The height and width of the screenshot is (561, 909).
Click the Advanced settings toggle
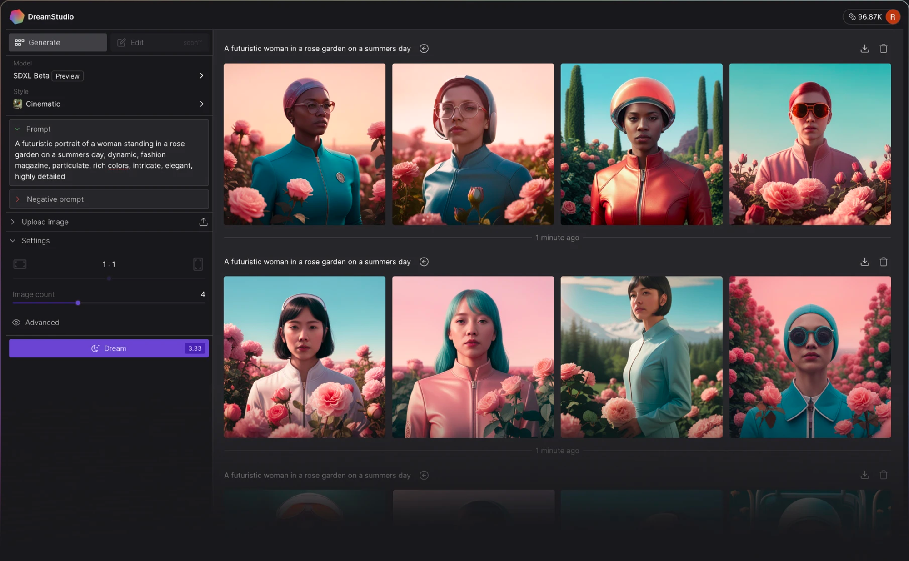36,322
